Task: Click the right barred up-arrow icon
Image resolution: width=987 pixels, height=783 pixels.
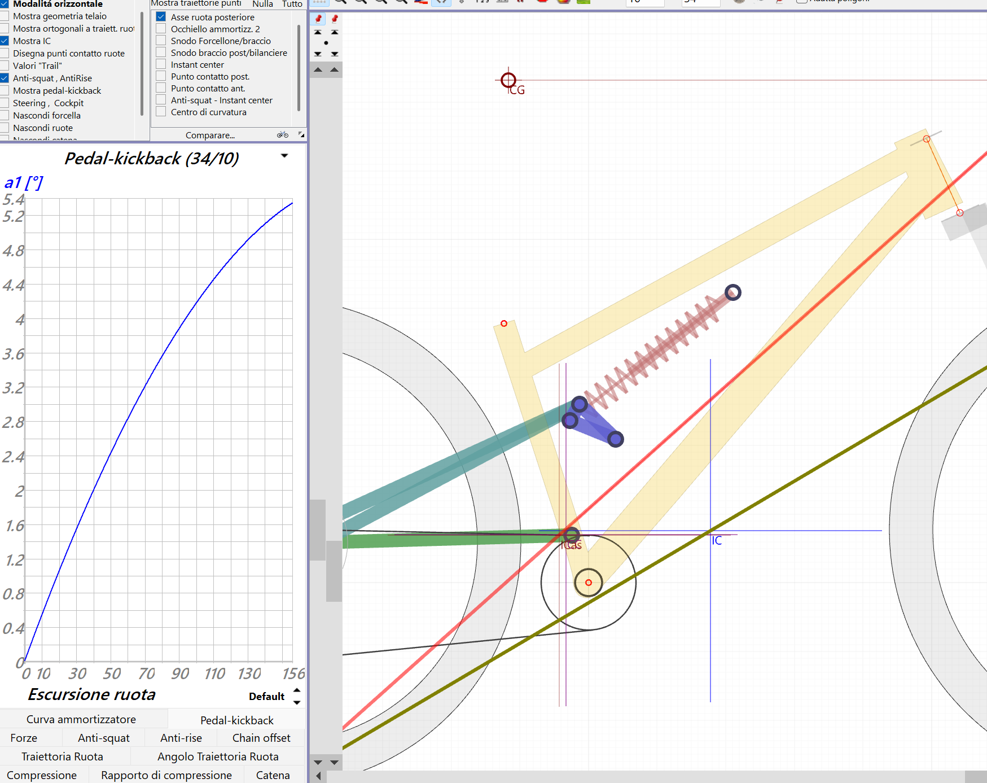Action: point(335,32)
